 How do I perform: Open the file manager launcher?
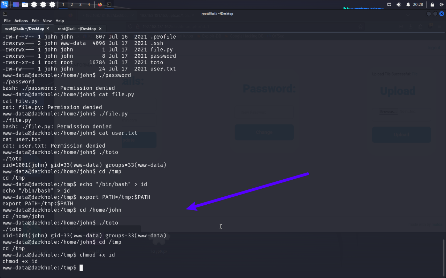25,5
